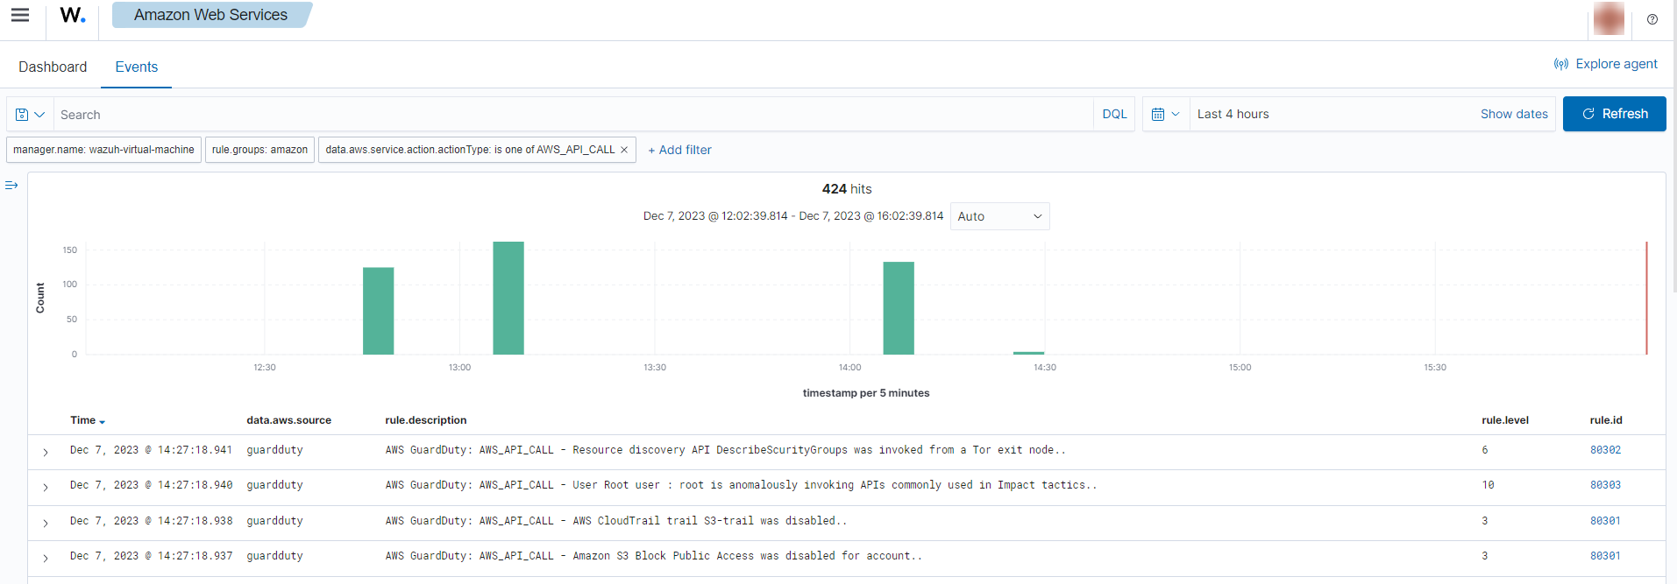The image size is (1677, 584).
Task: Click Show dates in time picker
Action: [1514, 115]
